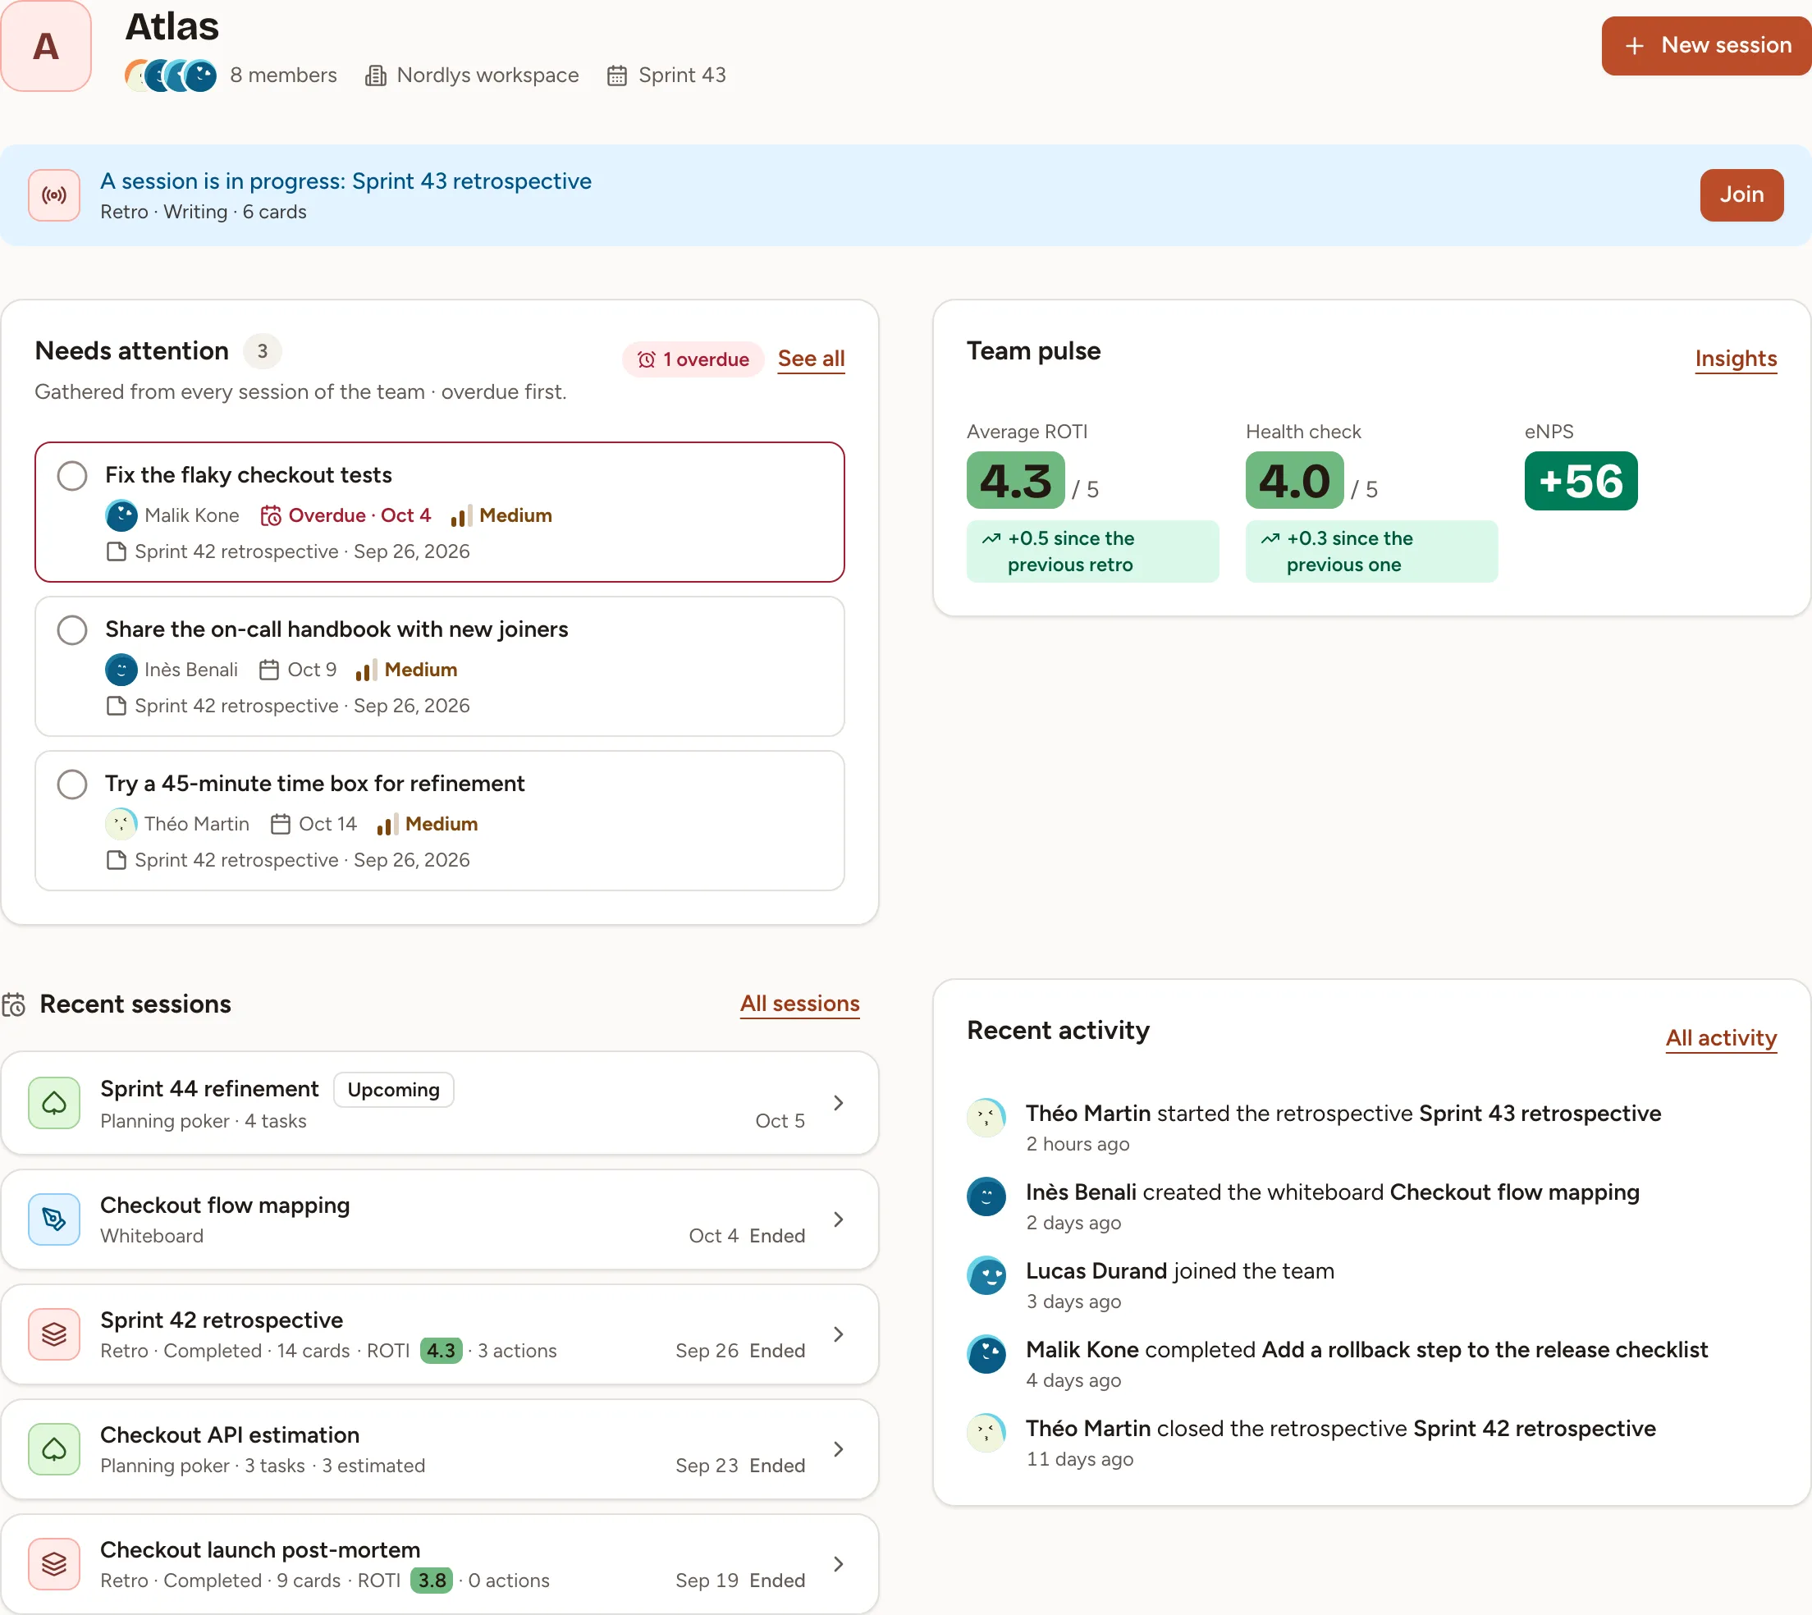Mark Fix the flaky checkout tests as done
The image size is (1812, 1615).
point(72,476)
